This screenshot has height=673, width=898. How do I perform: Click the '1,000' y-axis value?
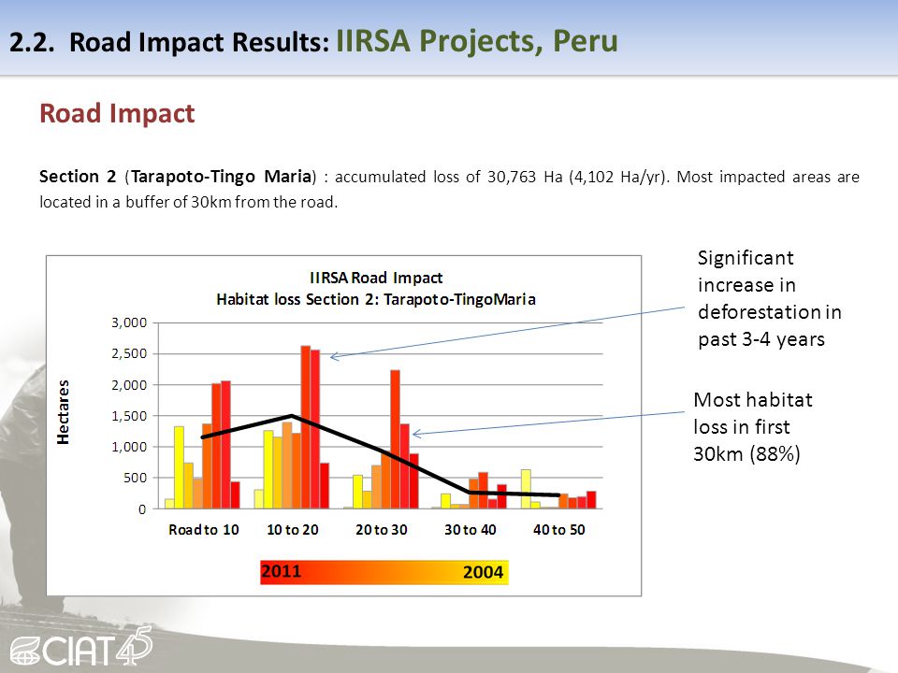[129, 447]
